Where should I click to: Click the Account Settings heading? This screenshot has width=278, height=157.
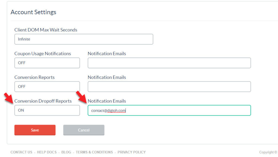(x=33, y=12)
